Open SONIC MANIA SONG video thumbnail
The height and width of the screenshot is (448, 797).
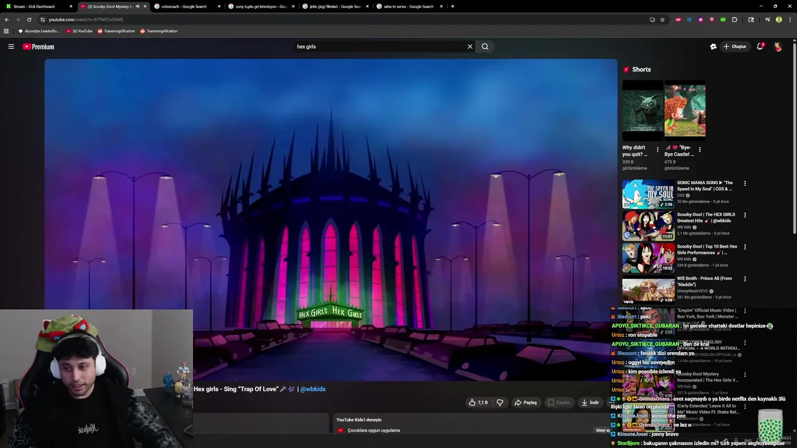click(x=648, y=194)
